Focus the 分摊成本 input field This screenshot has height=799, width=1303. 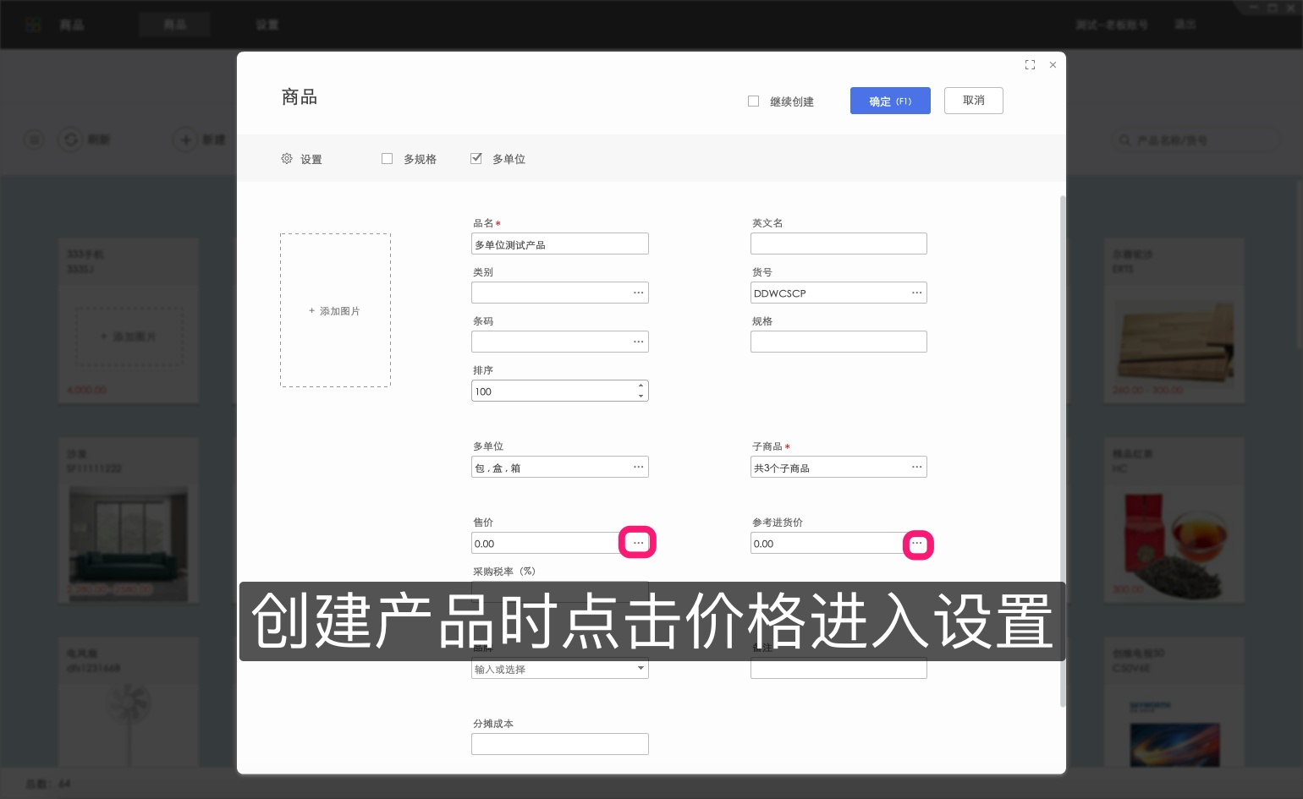560,744
